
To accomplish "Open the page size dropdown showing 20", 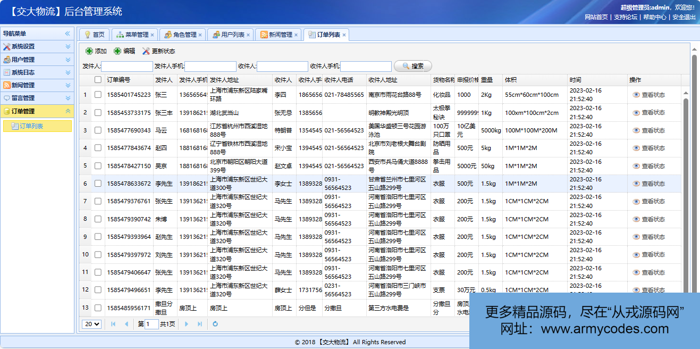I will click(x=92, y=324).
